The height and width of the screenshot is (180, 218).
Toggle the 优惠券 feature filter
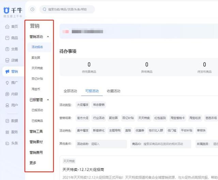(140, 130)
